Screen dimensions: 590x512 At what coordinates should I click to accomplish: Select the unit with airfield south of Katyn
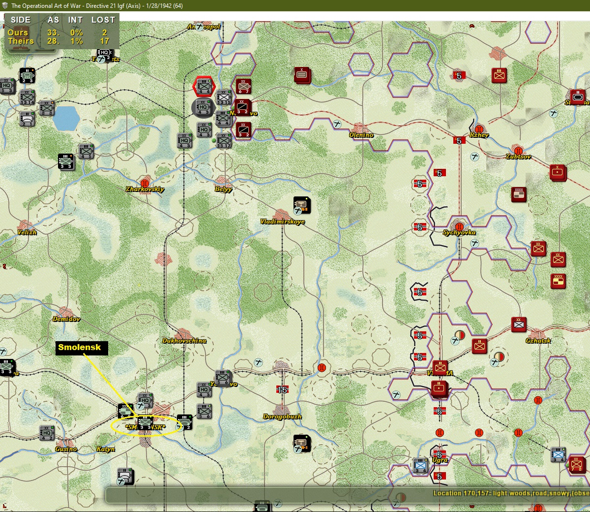[125, 476]
